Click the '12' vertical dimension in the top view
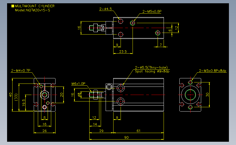236x145 pixels. 177,28
